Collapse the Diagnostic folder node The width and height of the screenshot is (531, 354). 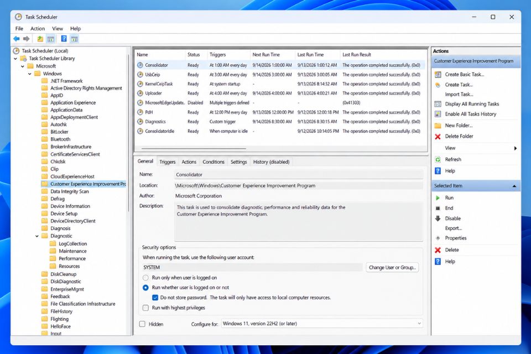(x=37, y=236)
